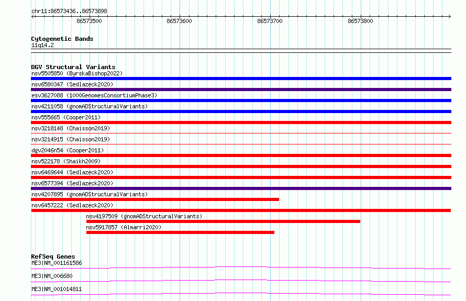This screenshot has width=466, height=301.
Task: Click the chr11:86573436..86573898 coordinate label
Action: pos(69,12)
